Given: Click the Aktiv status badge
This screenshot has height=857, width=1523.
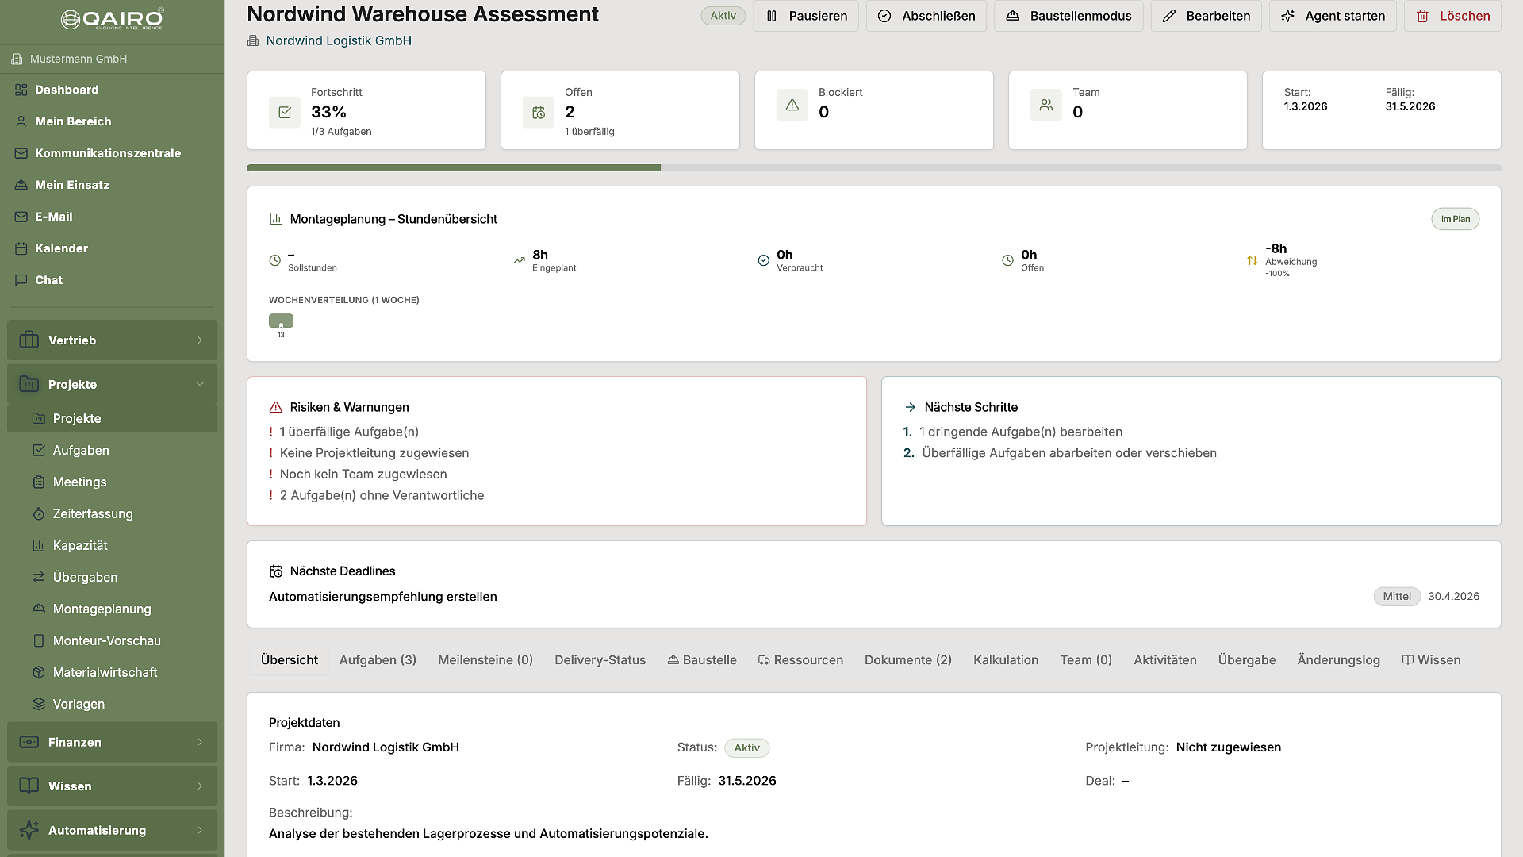Looking at the screenshot, I should point(722,15).
